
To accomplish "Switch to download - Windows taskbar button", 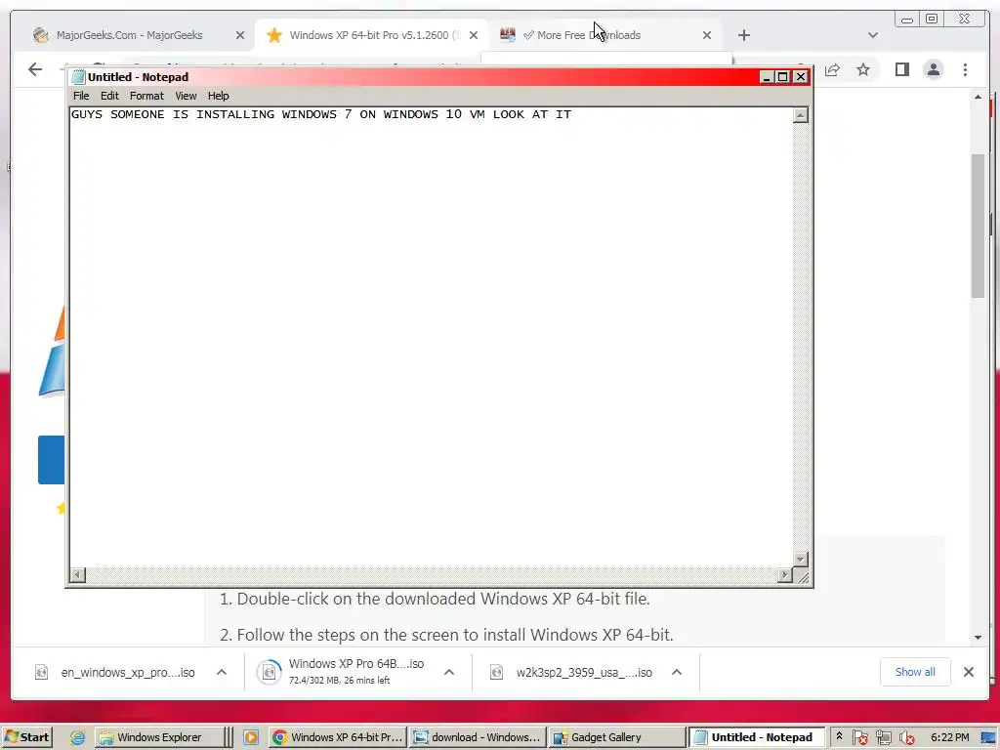I will tap(478, 737).
